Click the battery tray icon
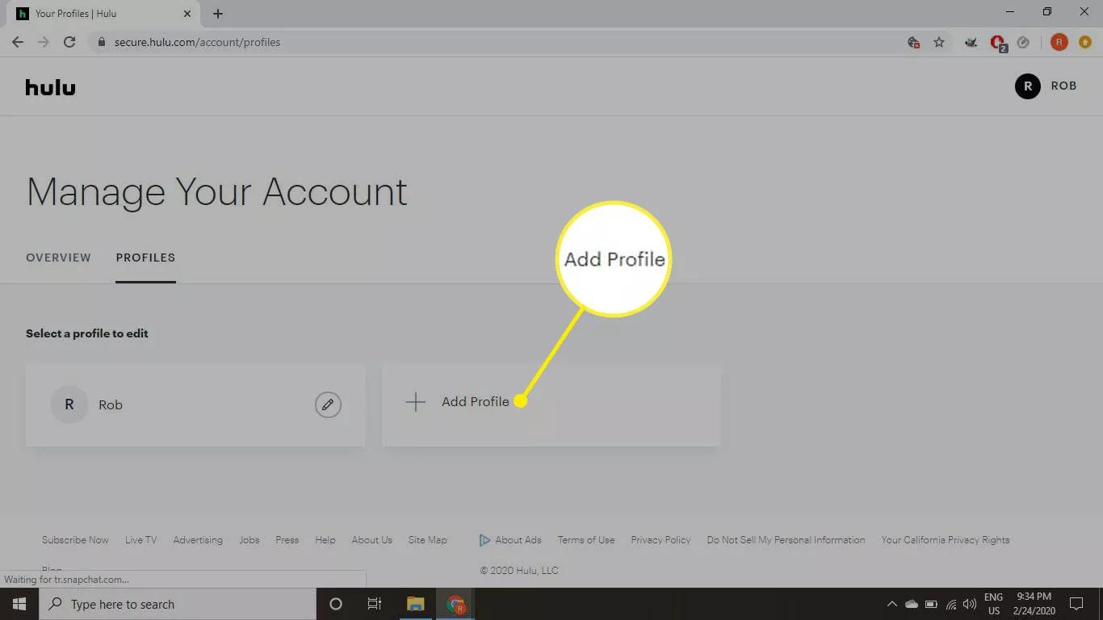This screenshot has width=1103, height=620. click(x=931, y=604)
